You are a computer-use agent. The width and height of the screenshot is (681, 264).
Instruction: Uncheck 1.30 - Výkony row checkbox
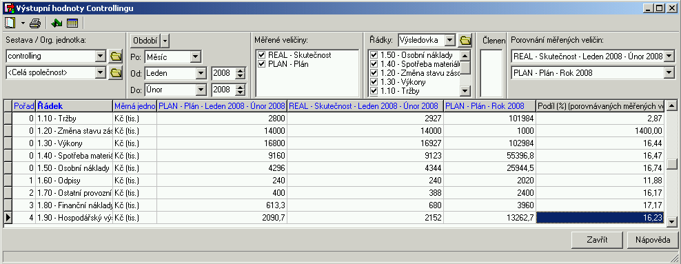tap(374, 81)
